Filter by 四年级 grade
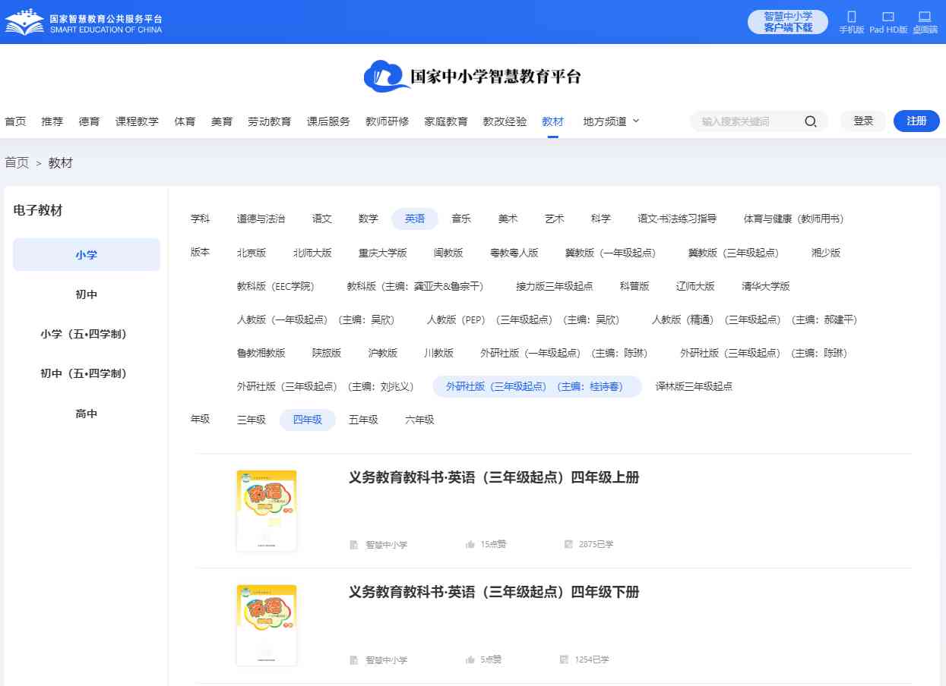 point(308,420)
